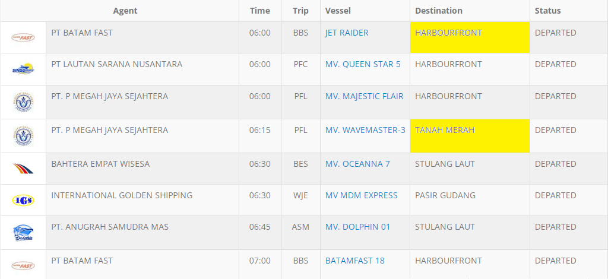Open the JET RAIDER vessel link
The height and width of the screenshot is (279, 608).
point(347,33)
